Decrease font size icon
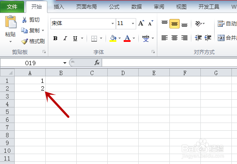Image resolution: width=237 pixels, height=164 pixels. 151,23
